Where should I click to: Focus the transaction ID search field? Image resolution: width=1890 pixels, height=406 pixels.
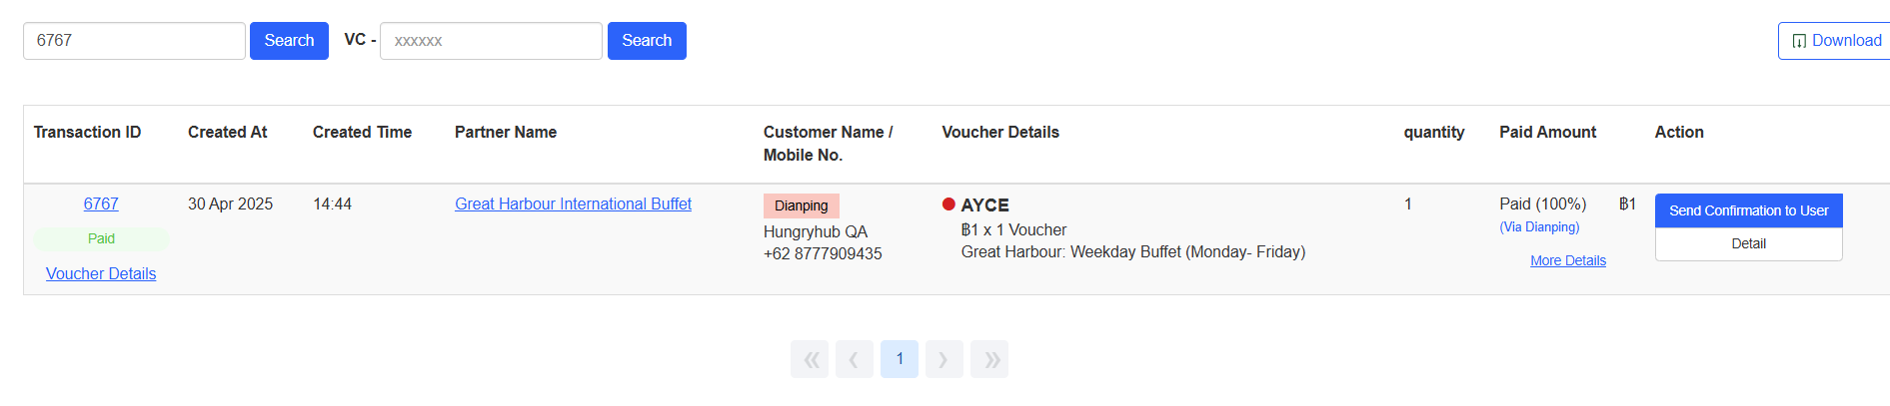point(134,41)
